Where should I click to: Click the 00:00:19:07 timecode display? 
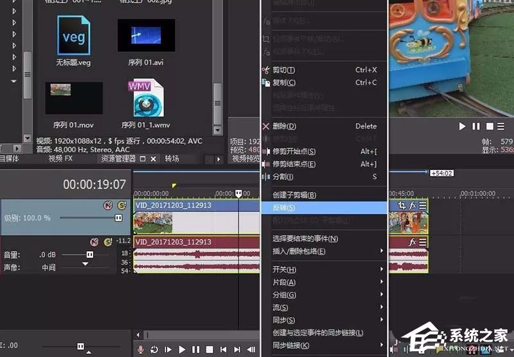tap(94, 184)
